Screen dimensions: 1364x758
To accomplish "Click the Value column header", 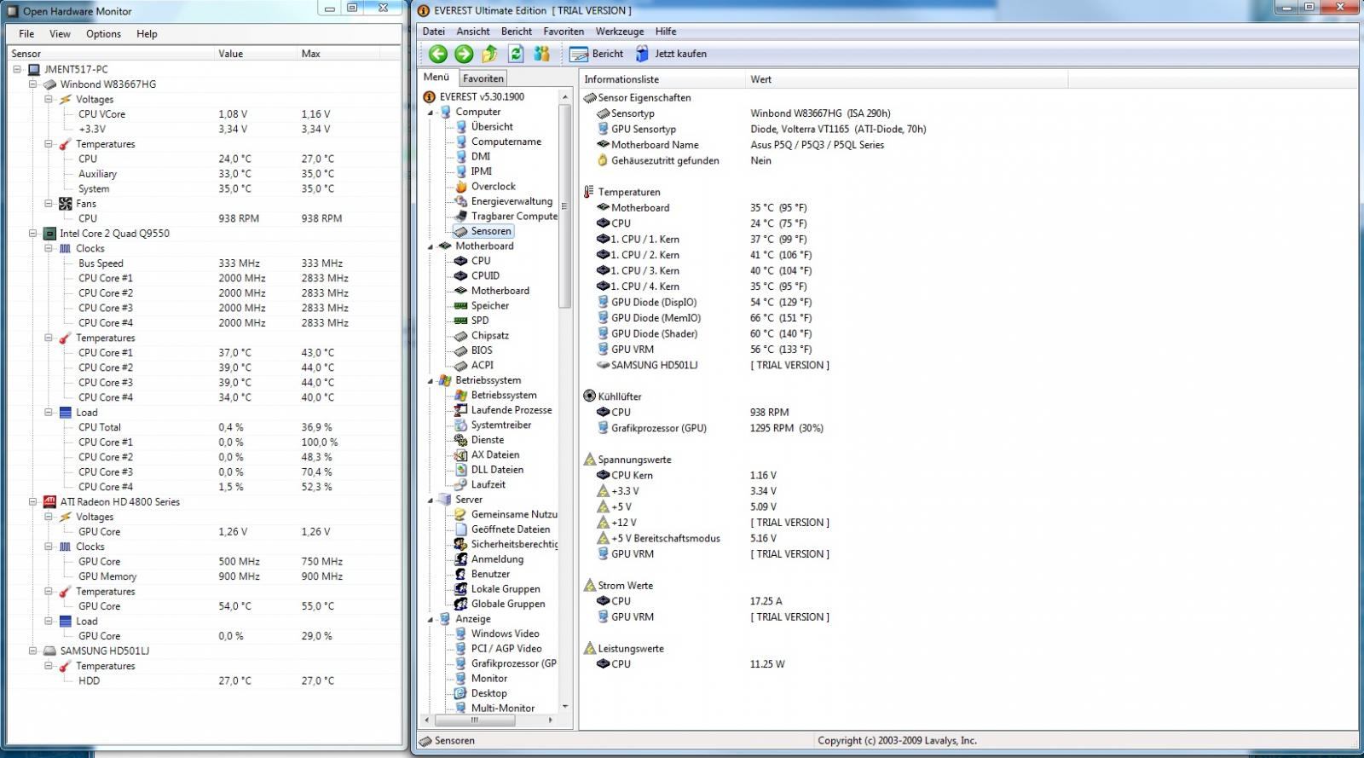I will tap(255, 54).
